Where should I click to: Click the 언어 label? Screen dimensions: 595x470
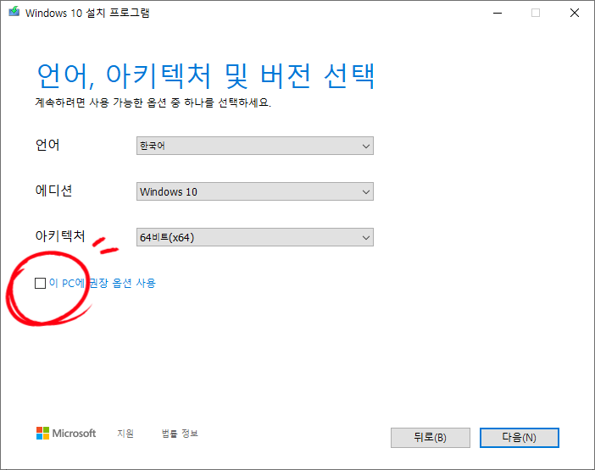tap(47, 145)
